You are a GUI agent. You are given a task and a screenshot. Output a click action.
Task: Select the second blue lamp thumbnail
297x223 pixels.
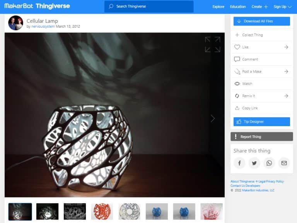pyautogui.click(x=184, y=211)
